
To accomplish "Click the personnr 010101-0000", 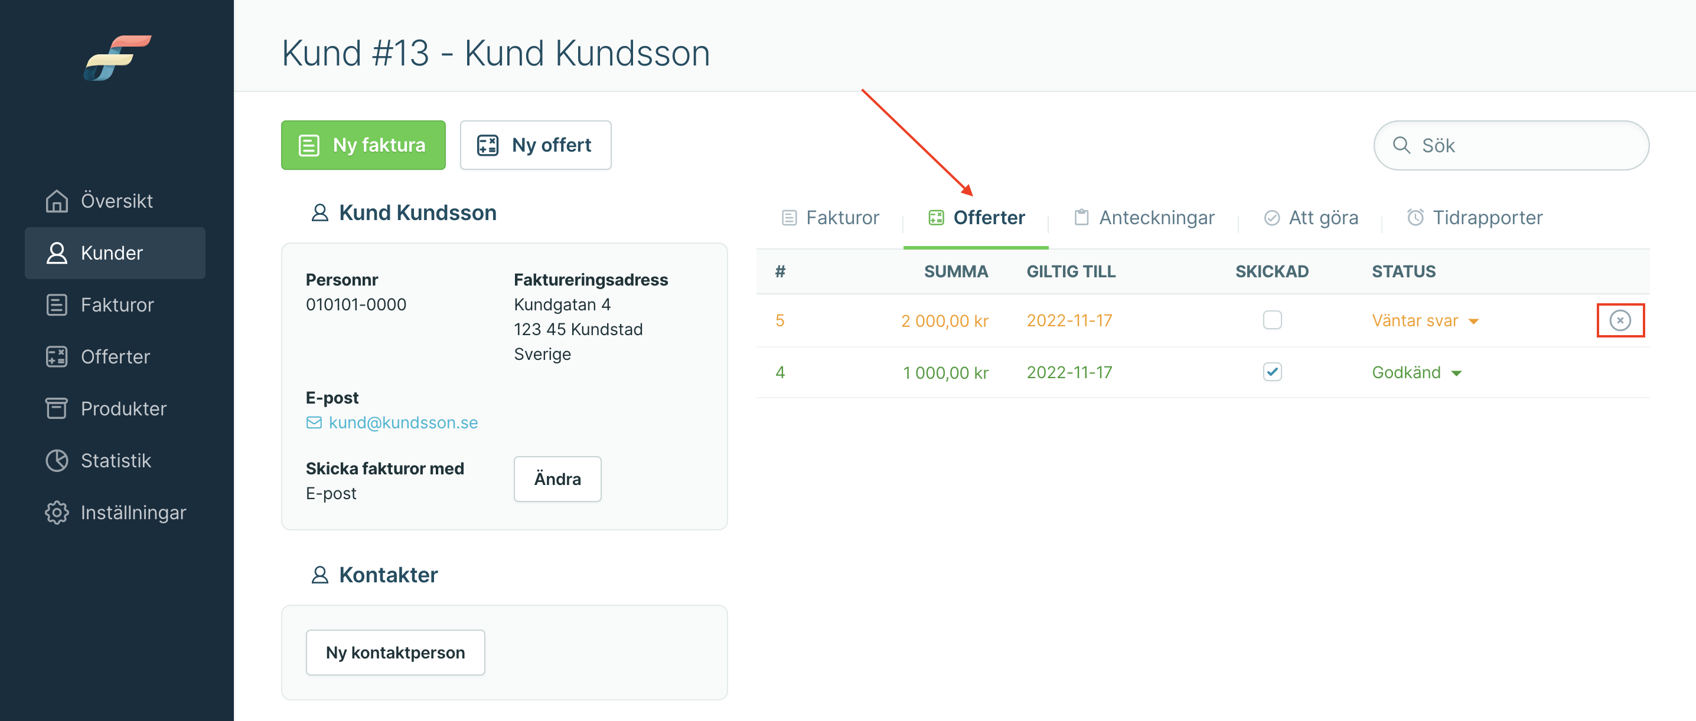I will 355,304.
